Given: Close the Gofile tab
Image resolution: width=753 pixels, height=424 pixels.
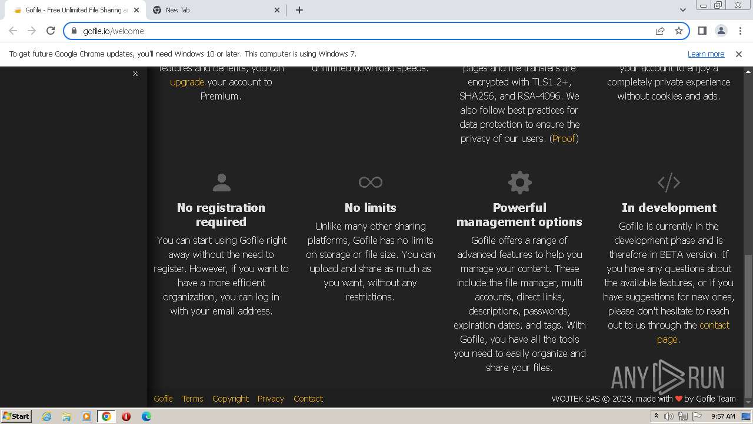Looking at the screenshot, I should [x=137, y=10].
